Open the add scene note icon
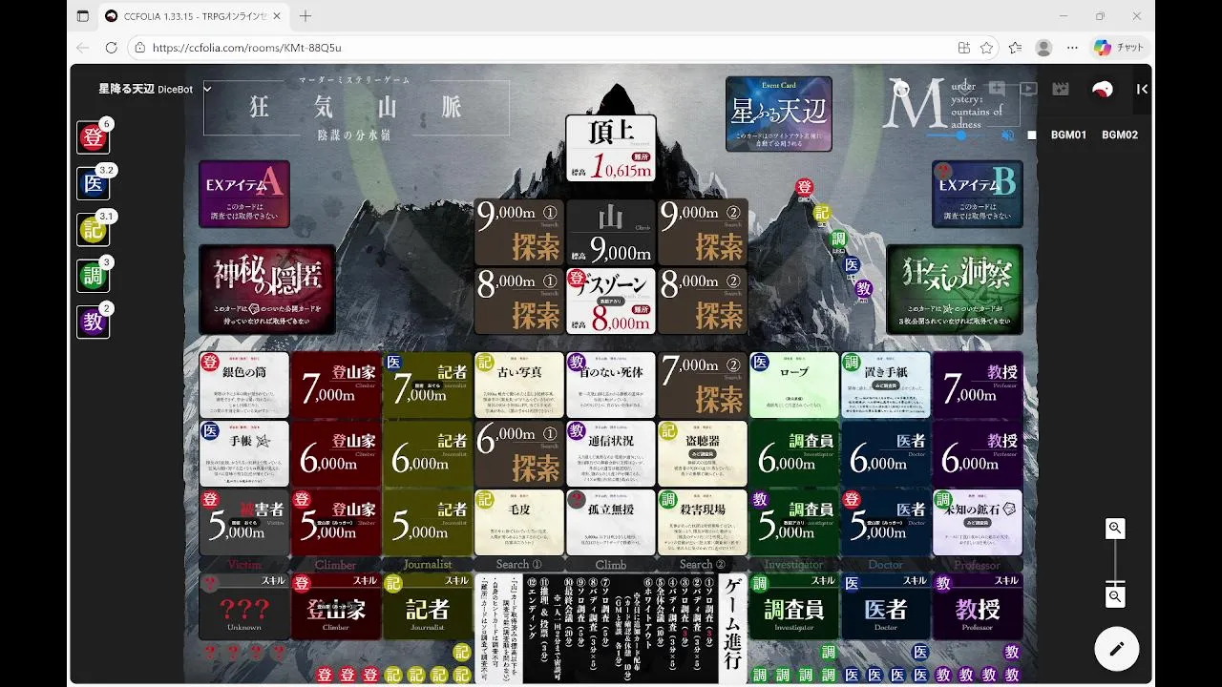Viewport: 1222px width, 687px height. (x=997, y=89)
